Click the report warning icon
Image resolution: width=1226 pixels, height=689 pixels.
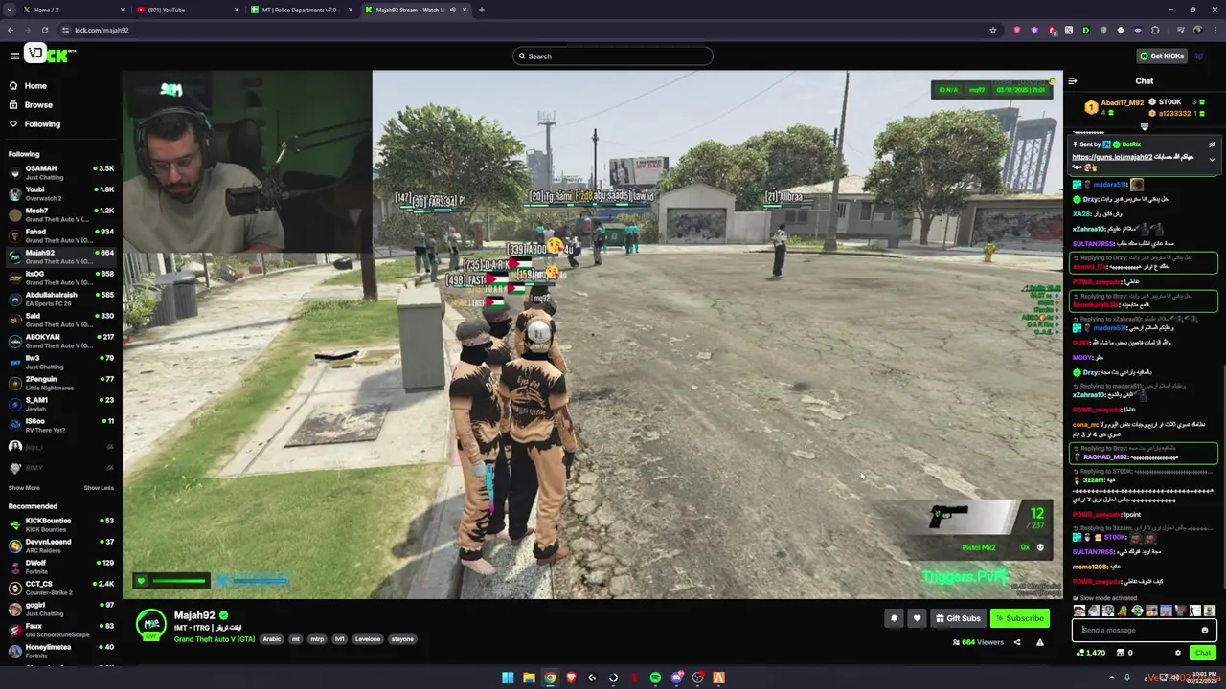coord(1040,642)
